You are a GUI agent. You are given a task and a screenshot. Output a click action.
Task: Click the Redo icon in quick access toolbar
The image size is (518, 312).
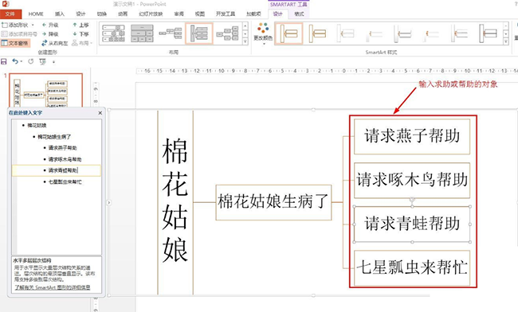(x=31, y=61)
